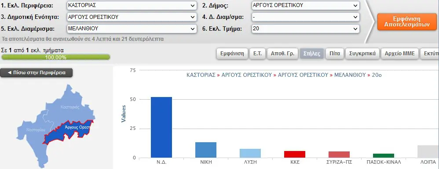Open the Δ. Διαμ/σμα dropdown

click(305, 17)
